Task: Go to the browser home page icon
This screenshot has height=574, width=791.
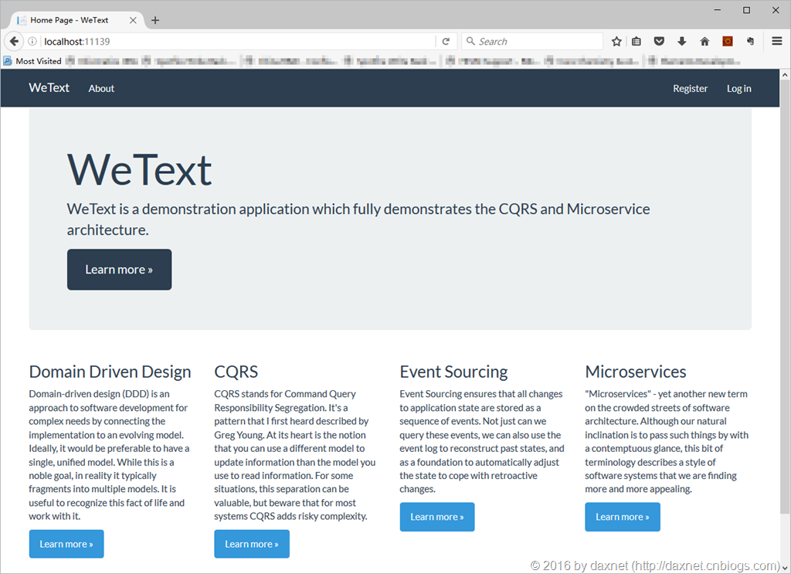Action: point(704,42)
